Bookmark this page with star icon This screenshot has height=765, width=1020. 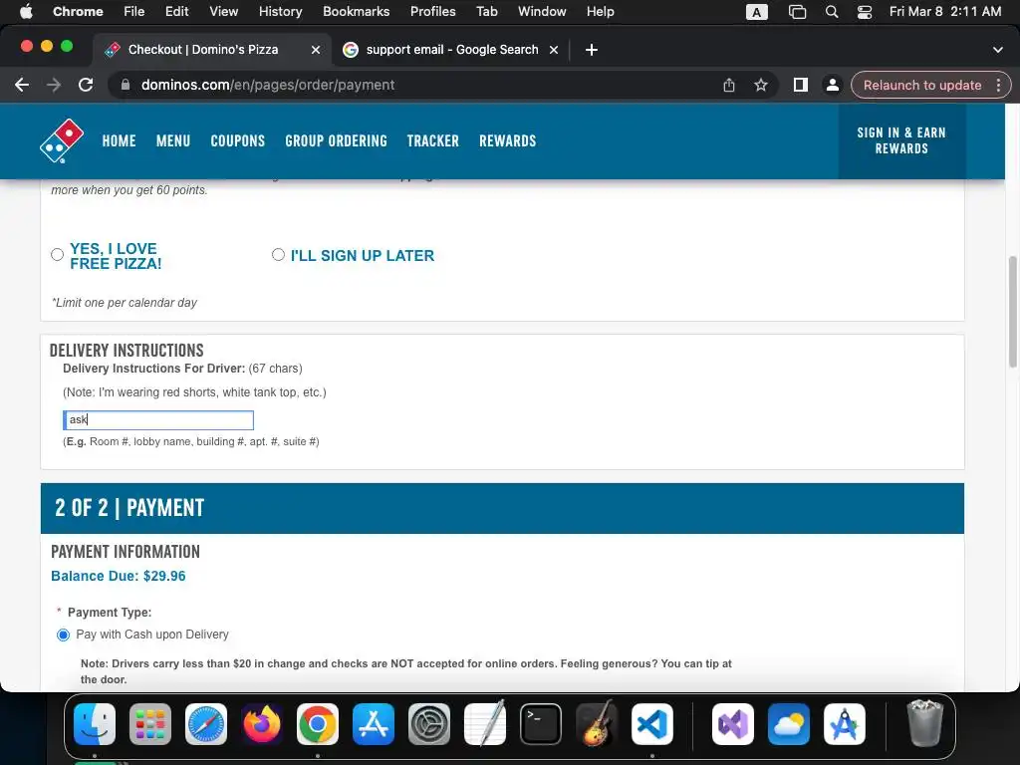761,86
